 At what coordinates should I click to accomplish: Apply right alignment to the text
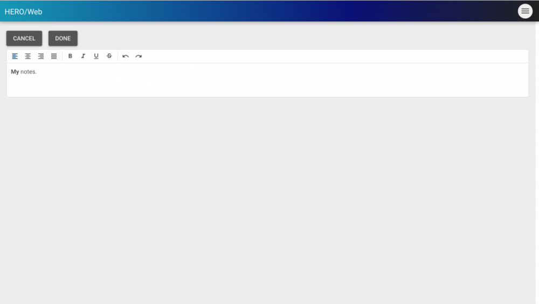[41, 56]
